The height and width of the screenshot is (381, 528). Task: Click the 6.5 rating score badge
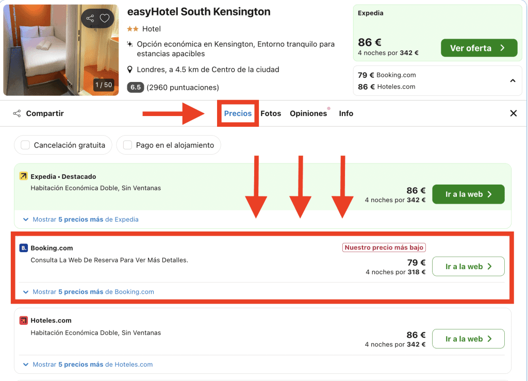136,87
